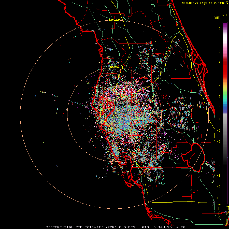Click the 4 value on the scale
Image resolution: width=229 pixels, height=229 pixels.
coord(220,63)
